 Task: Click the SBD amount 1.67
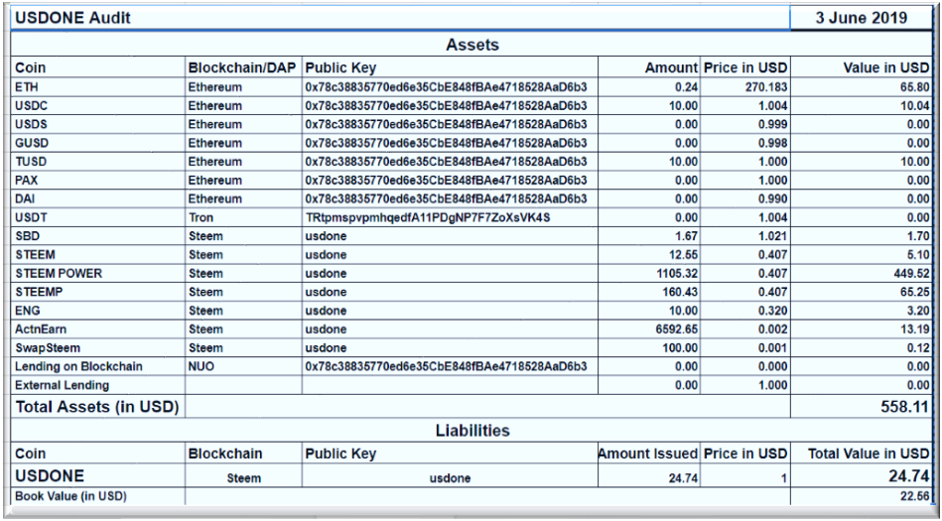[649, 236]
